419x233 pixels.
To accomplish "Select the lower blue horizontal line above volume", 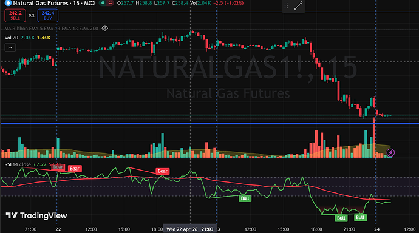I will pyautogui.click(x=209, y=123).
